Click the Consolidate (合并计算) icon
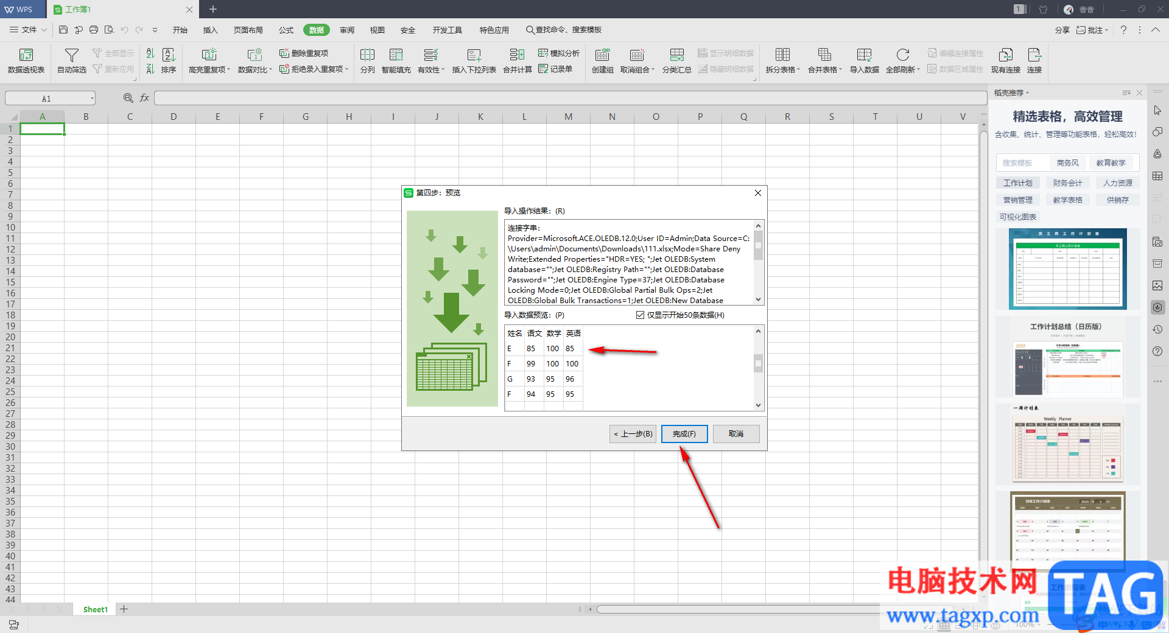 point(517,55)
